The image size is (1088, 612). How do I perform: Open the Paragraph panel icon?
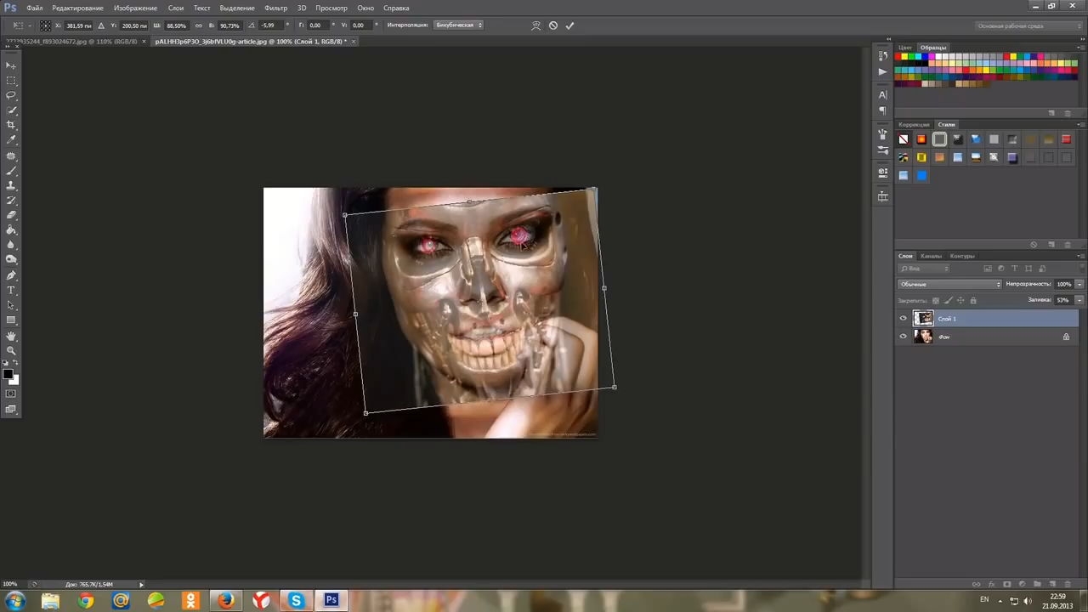click(x=882, y=110)
